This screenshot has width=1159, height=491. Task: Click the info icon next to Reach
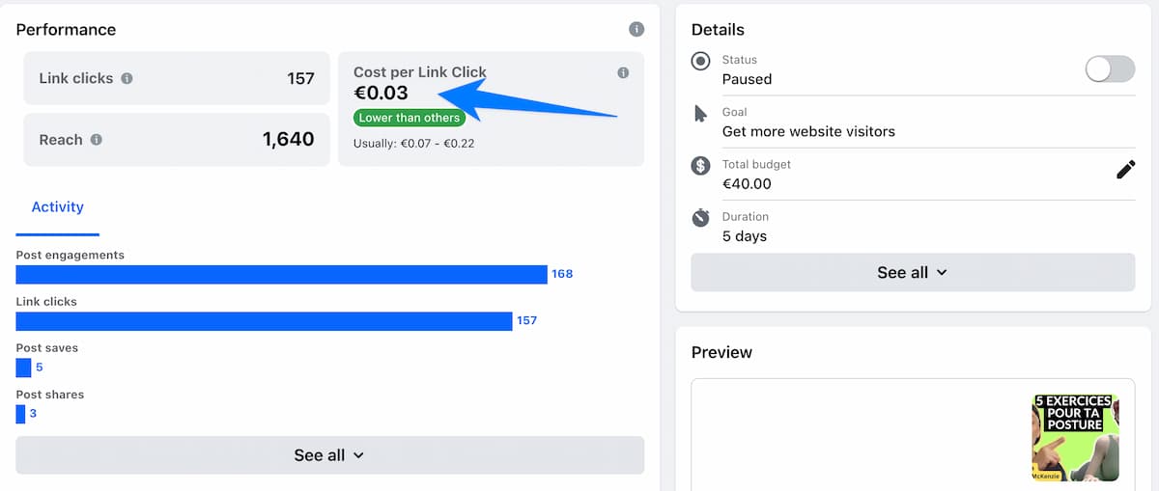[x=96, y=140]
